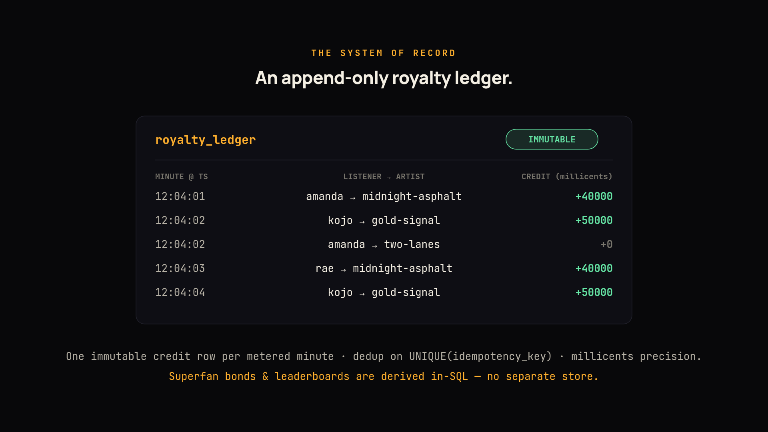Select the first kojo → gold-signal entry
The height and width of the screenshot is (432, 768).
pyautogui.click(x=384, y=220)
